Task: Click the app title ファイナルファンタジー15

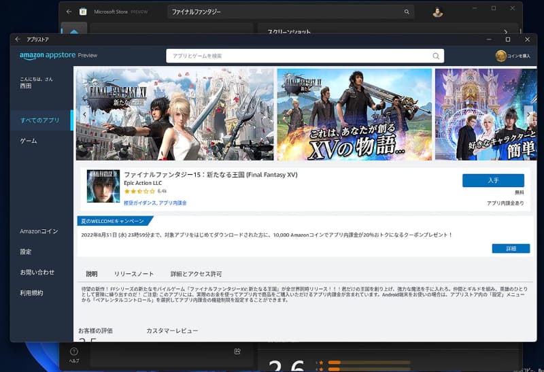Action: [211, 175]
